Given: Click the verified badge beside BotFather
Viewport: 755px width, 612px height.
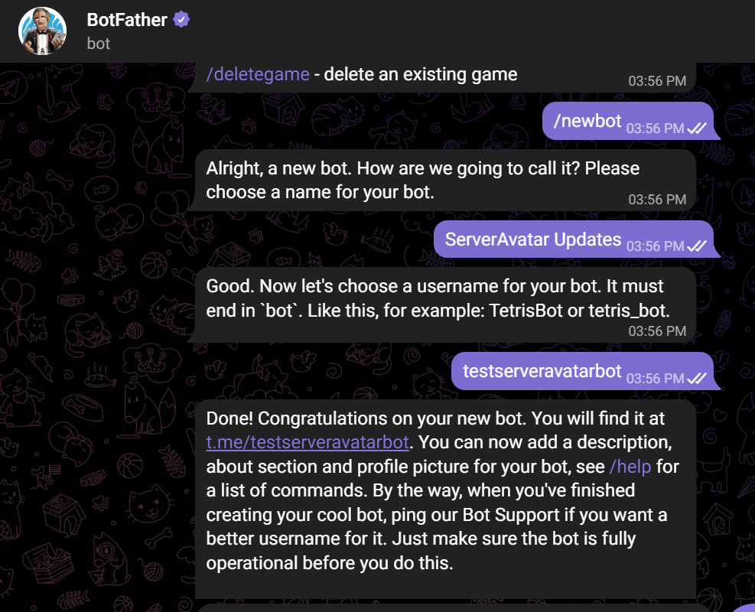Looking at the screenshot, I should coord(181,20).
